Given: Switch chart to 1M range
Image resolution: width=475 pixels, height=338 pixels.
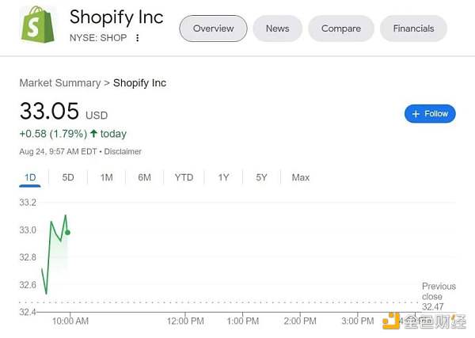Looking at the screenshot, I should pyautogui.click(x=106, y=177).
